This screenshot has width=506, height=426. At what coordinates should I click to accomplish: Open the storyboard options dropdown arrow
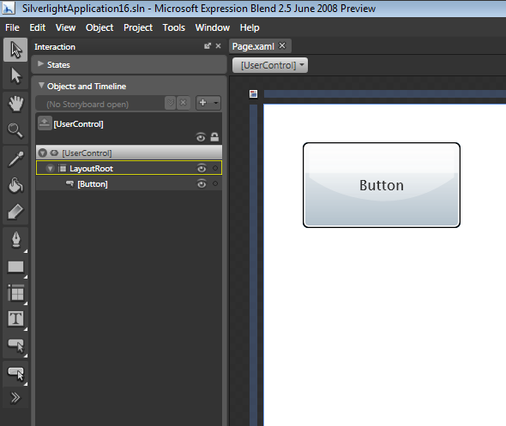(216, 103)
